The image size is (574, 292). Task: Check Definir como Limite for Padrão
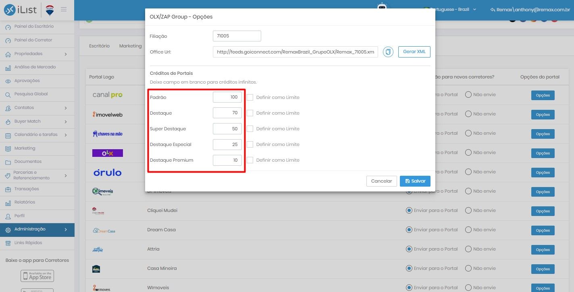click(x=250, y=97)
